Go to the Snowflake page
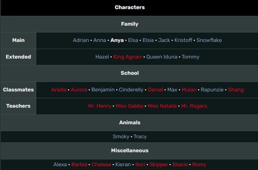This screenshot has height=170, width=258. coord(209,40)
